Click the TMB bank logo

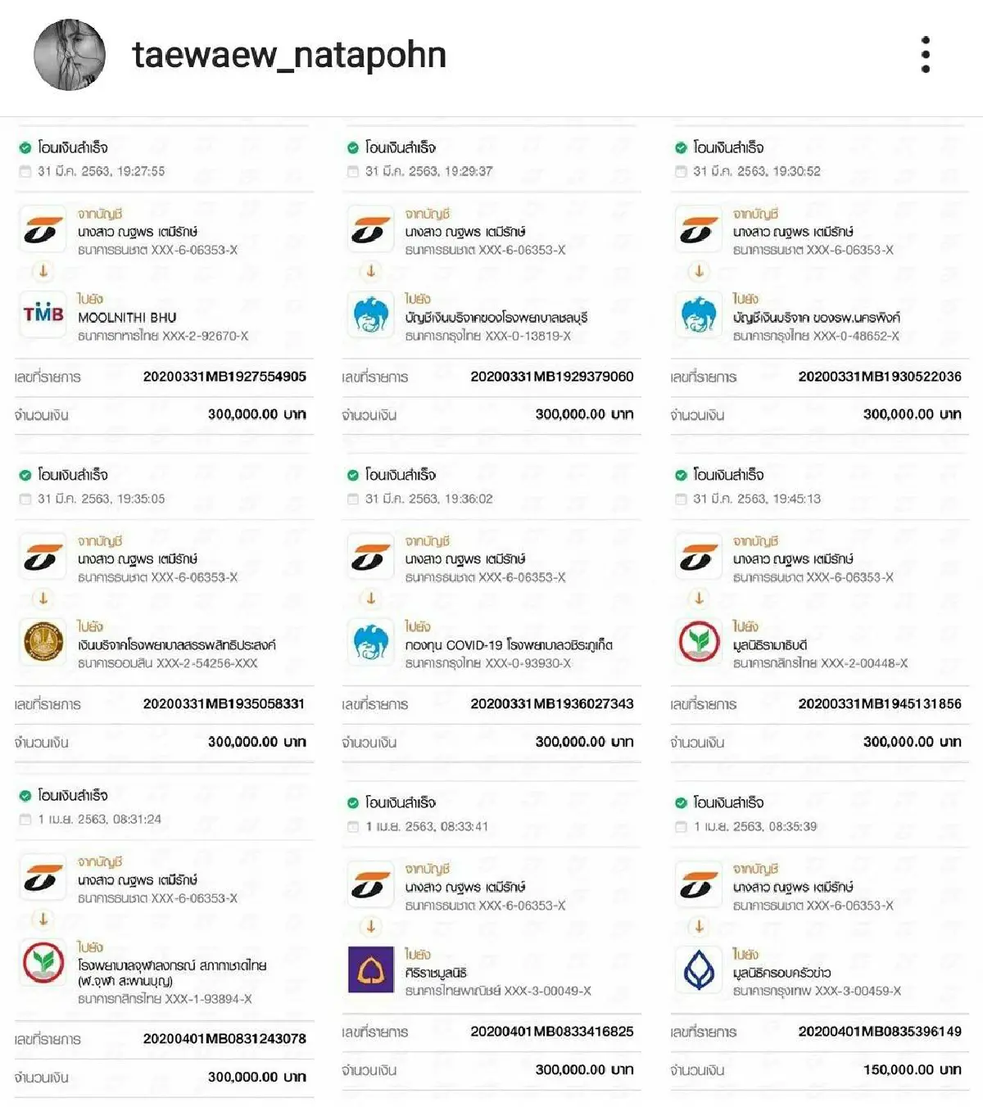(x=43, y=314)
